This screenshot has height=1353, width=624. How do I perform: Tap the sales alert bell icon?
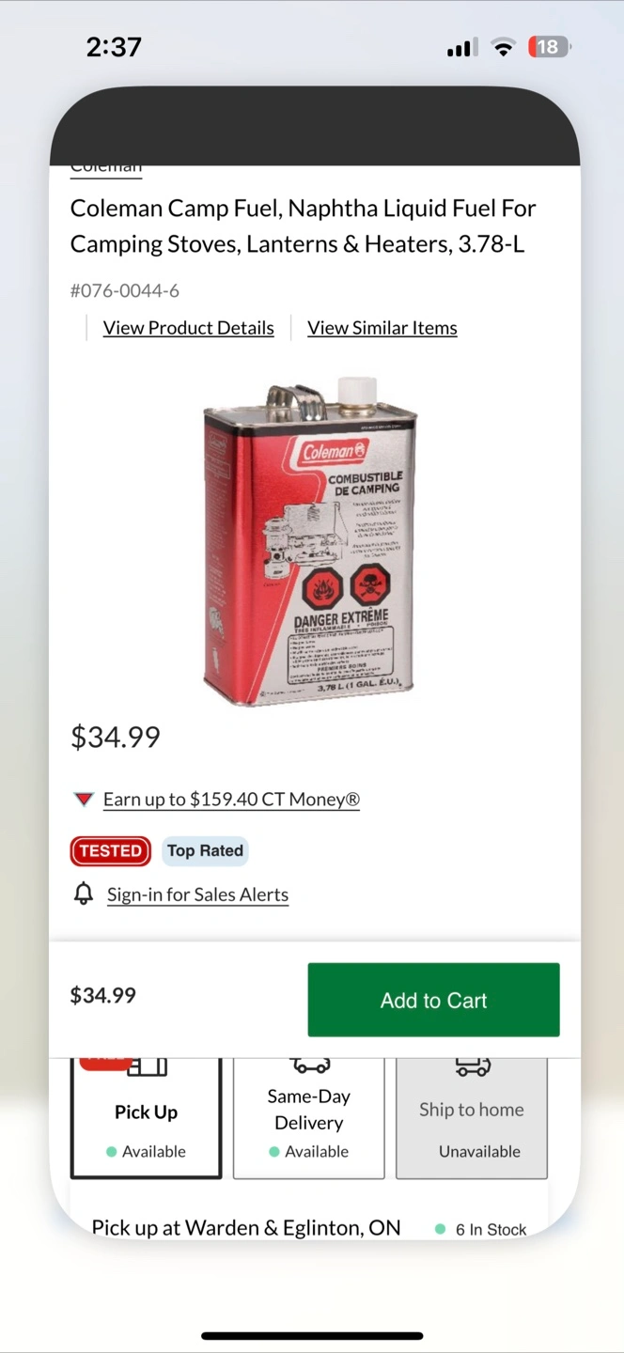[84, 894]
